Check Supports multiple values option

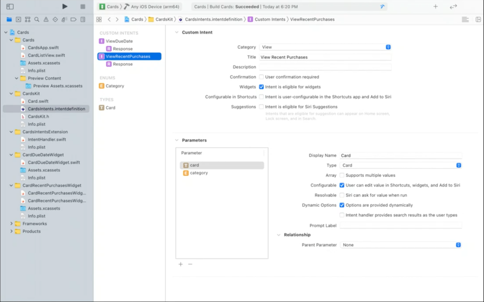point(342,175)
